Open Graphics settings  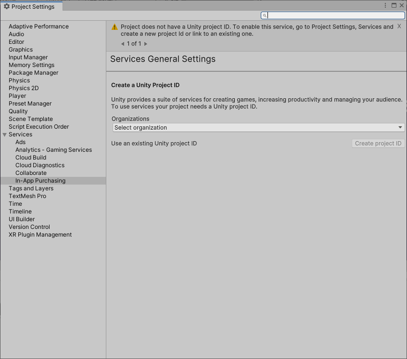click(x=21, y=50)
